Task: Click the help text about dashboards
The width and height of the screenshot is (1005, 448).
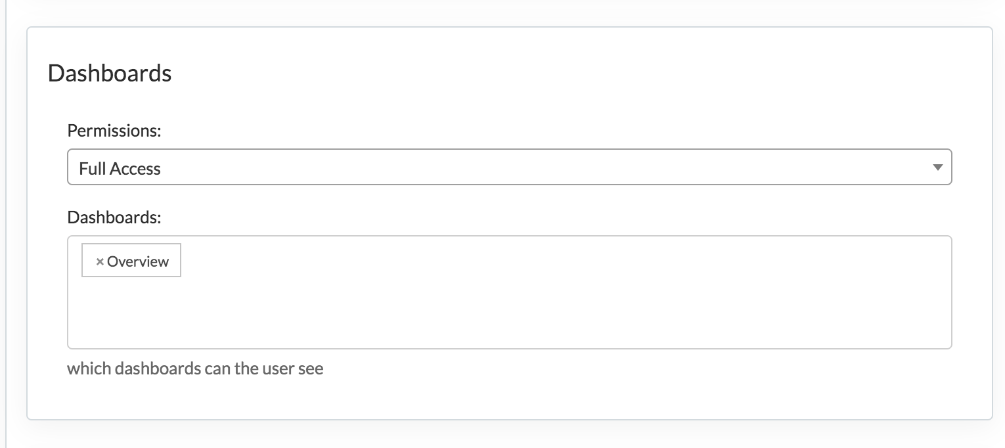Action: (195, 368)
